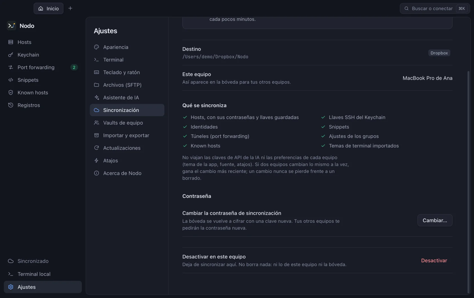The width and height of the screenshot is (474, 298).
Task: Go to Port forwarding section
Action: point(43,67)
